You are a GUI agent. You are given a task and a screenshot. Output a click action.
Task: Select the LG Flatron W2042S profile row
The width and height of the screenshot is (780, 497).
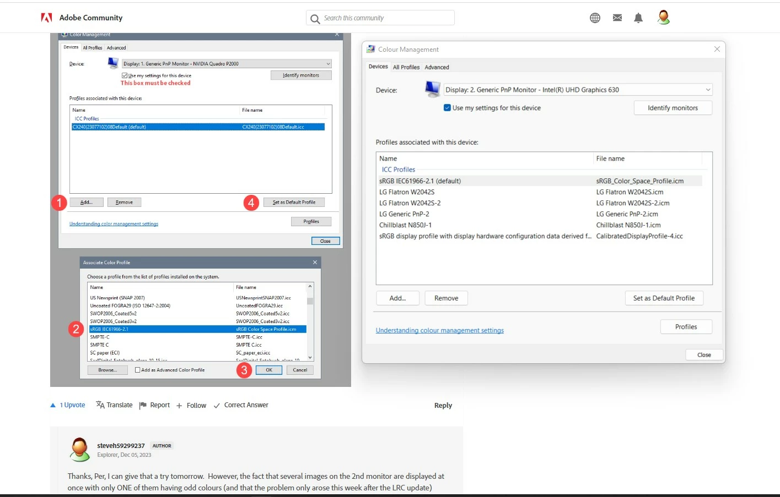click(x=540, y=192)
